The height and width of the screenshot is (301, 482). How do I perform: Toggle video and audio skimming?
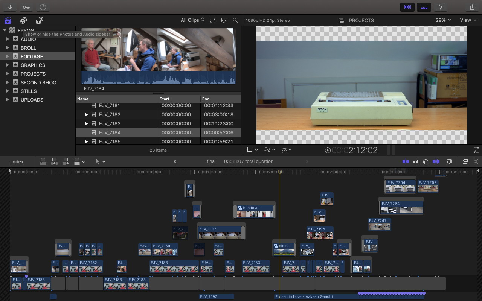click(x=406, y=161)
